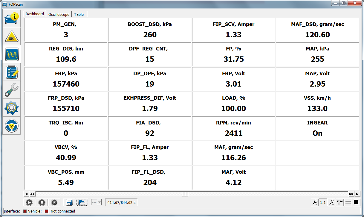Start data playback with play button
This screenshot has width=364, height=217.
tap(29, 203)
